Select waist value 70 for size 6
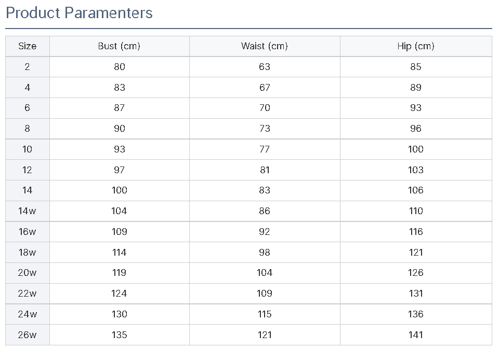The image size is (499, 349). 265,108
